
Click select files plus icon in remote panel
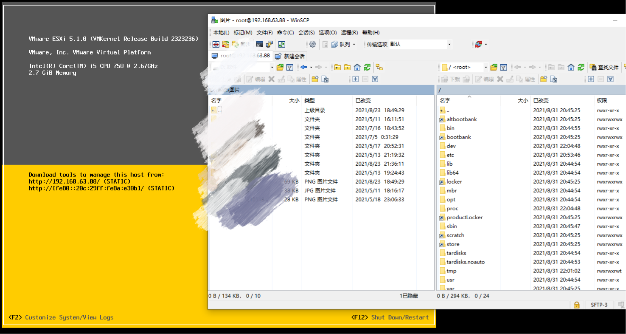(x=591, y=79)
